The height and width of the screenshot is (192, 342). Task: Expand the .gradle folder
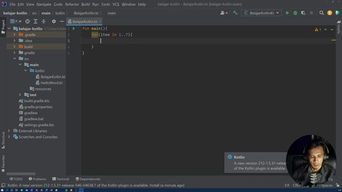tap(14, 35)
